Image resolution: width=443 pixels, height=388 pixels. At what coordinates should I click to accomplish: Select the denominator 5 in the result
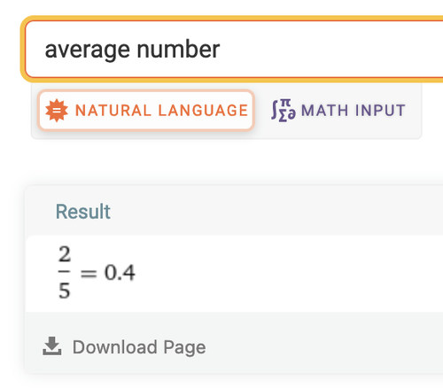(65, 291)
